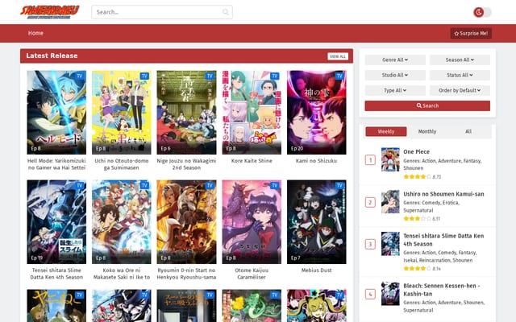Image resolution: width=516 pixels, height=322 pixels.
Task: Expand the Order by Default dropdown
Action: [x=460, y=90]
